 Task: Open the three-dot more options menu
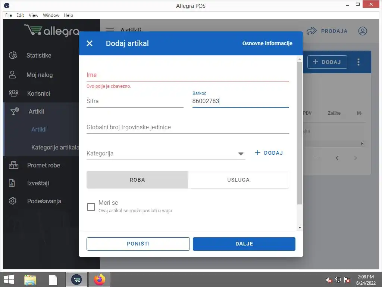pyautogui.click(x=358, y=62)
